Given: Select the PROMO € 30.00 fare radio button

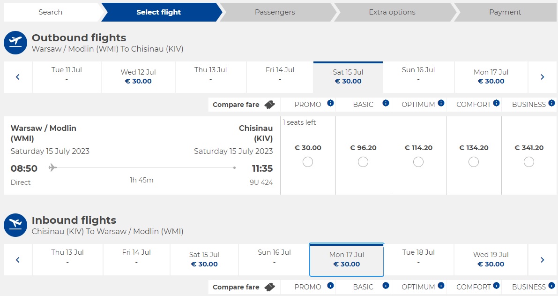Looking at the screenshot, I should point(308,162).
